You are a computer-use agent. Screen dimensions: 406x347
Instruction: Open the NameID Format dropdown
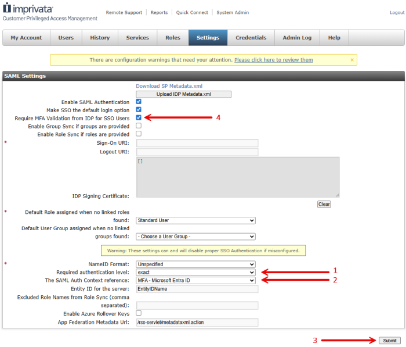pos(195,264)
